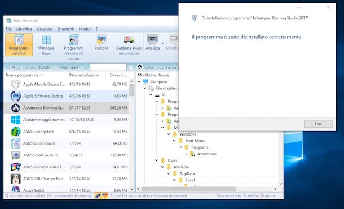Focus the program search field

(x=108, y=67)
